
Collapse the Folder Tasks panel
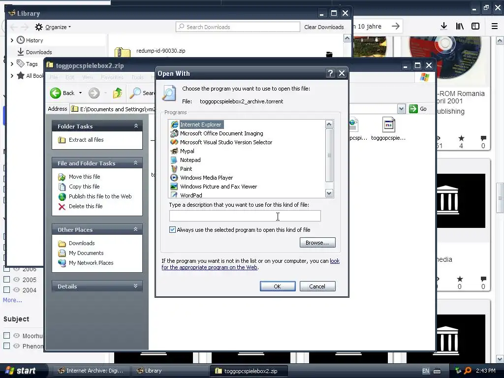click(136, 126)
